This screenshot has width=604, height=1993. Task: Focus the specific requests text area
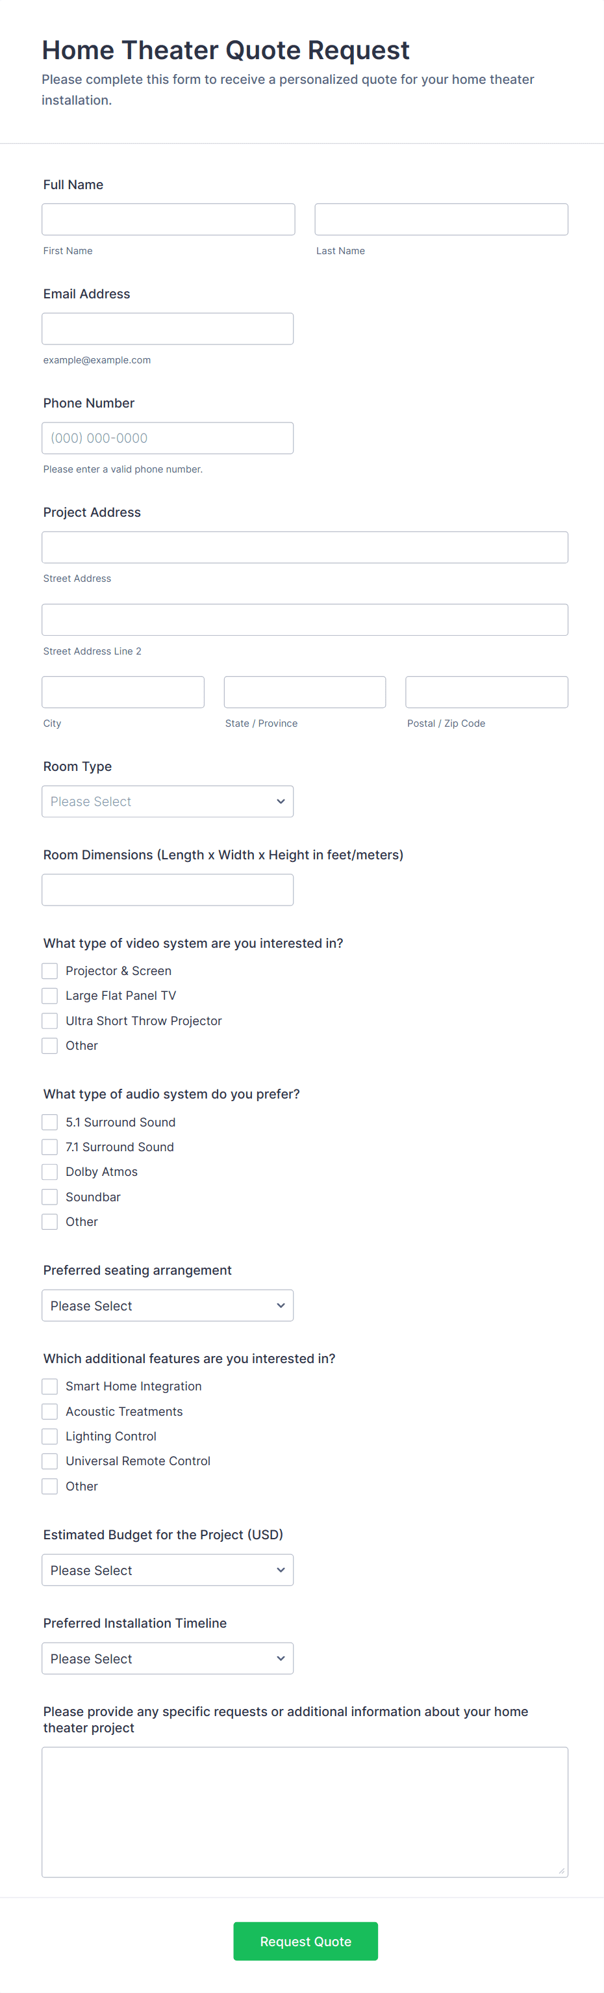pyautogui.click(x=305, y=1812)
